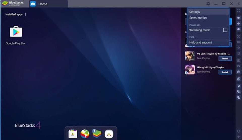Open the Google Play Store app

(x=16, y=32)
